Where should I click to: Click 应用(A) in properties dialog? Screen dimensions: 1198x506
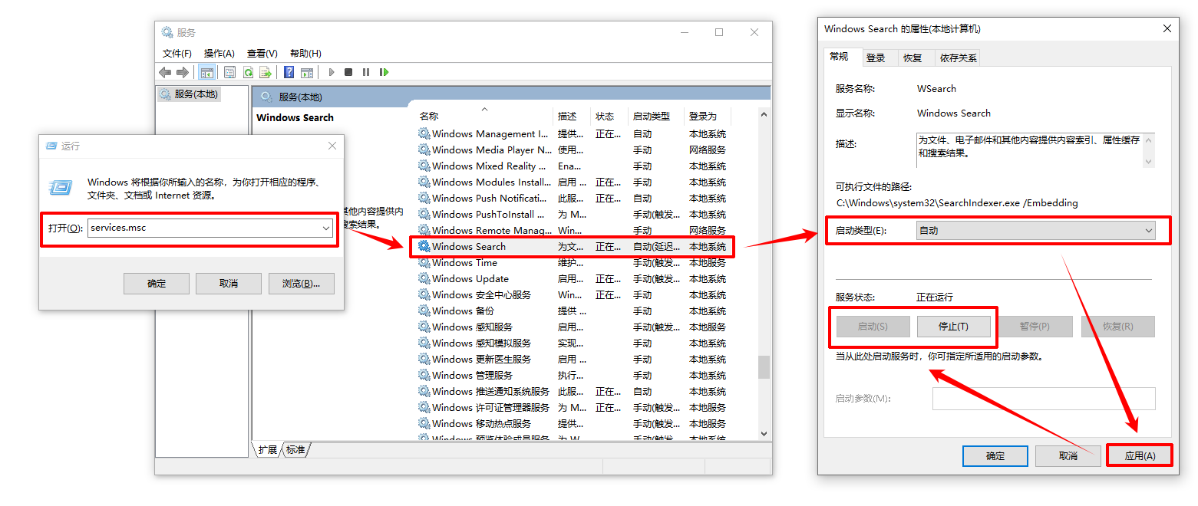point(1140,455)
